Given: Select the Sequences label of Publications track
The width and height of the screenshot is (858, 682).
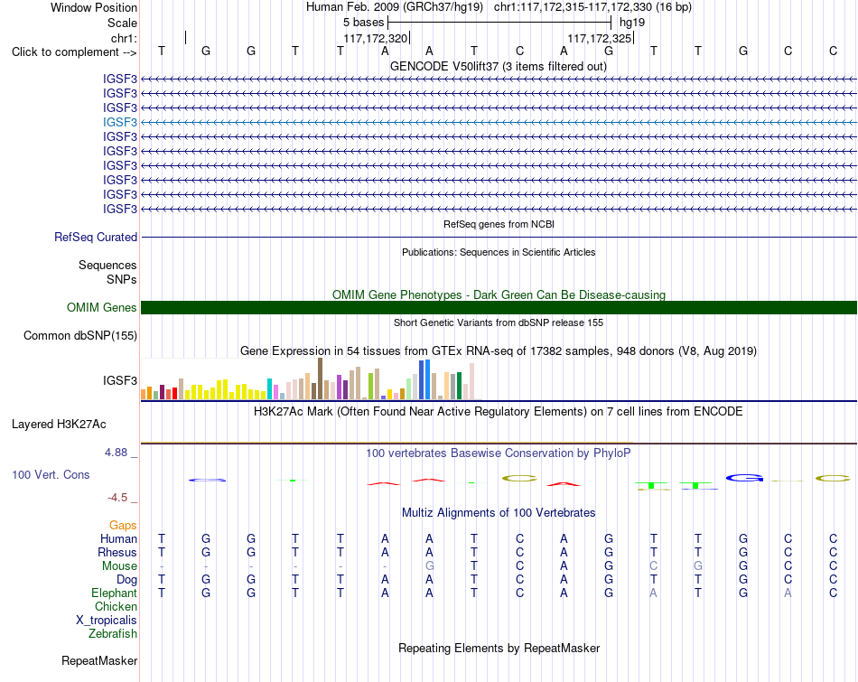Looking at the screenshot, I should pyautogui.click(x=107, y=265).
